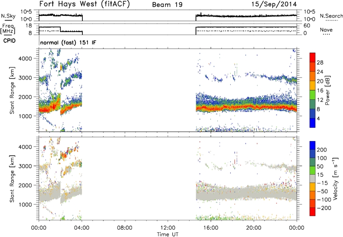The height and width of the screenshot is (237, 343).
Task: Click the 'Power [dB]' axis title
Action: [327, 90]
